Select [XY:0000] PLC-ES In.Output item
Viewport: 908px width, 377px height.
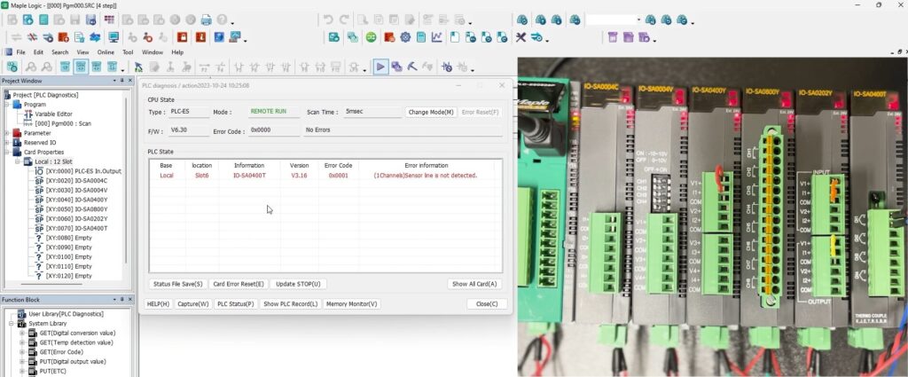[83, 171]
